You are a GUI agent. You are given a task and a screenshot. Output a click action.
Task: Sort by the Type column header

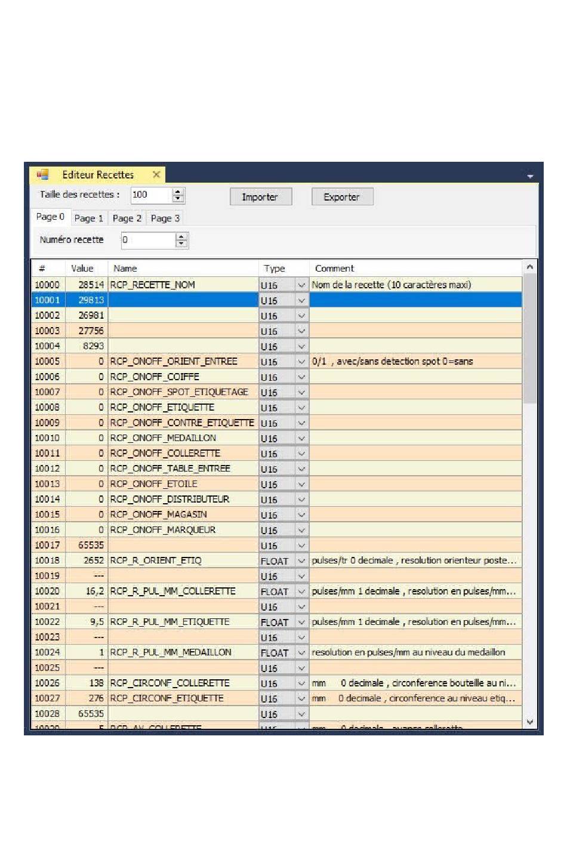(283, 269)
